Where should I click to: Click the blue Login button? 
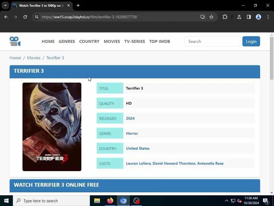click(x=251, y=41)
